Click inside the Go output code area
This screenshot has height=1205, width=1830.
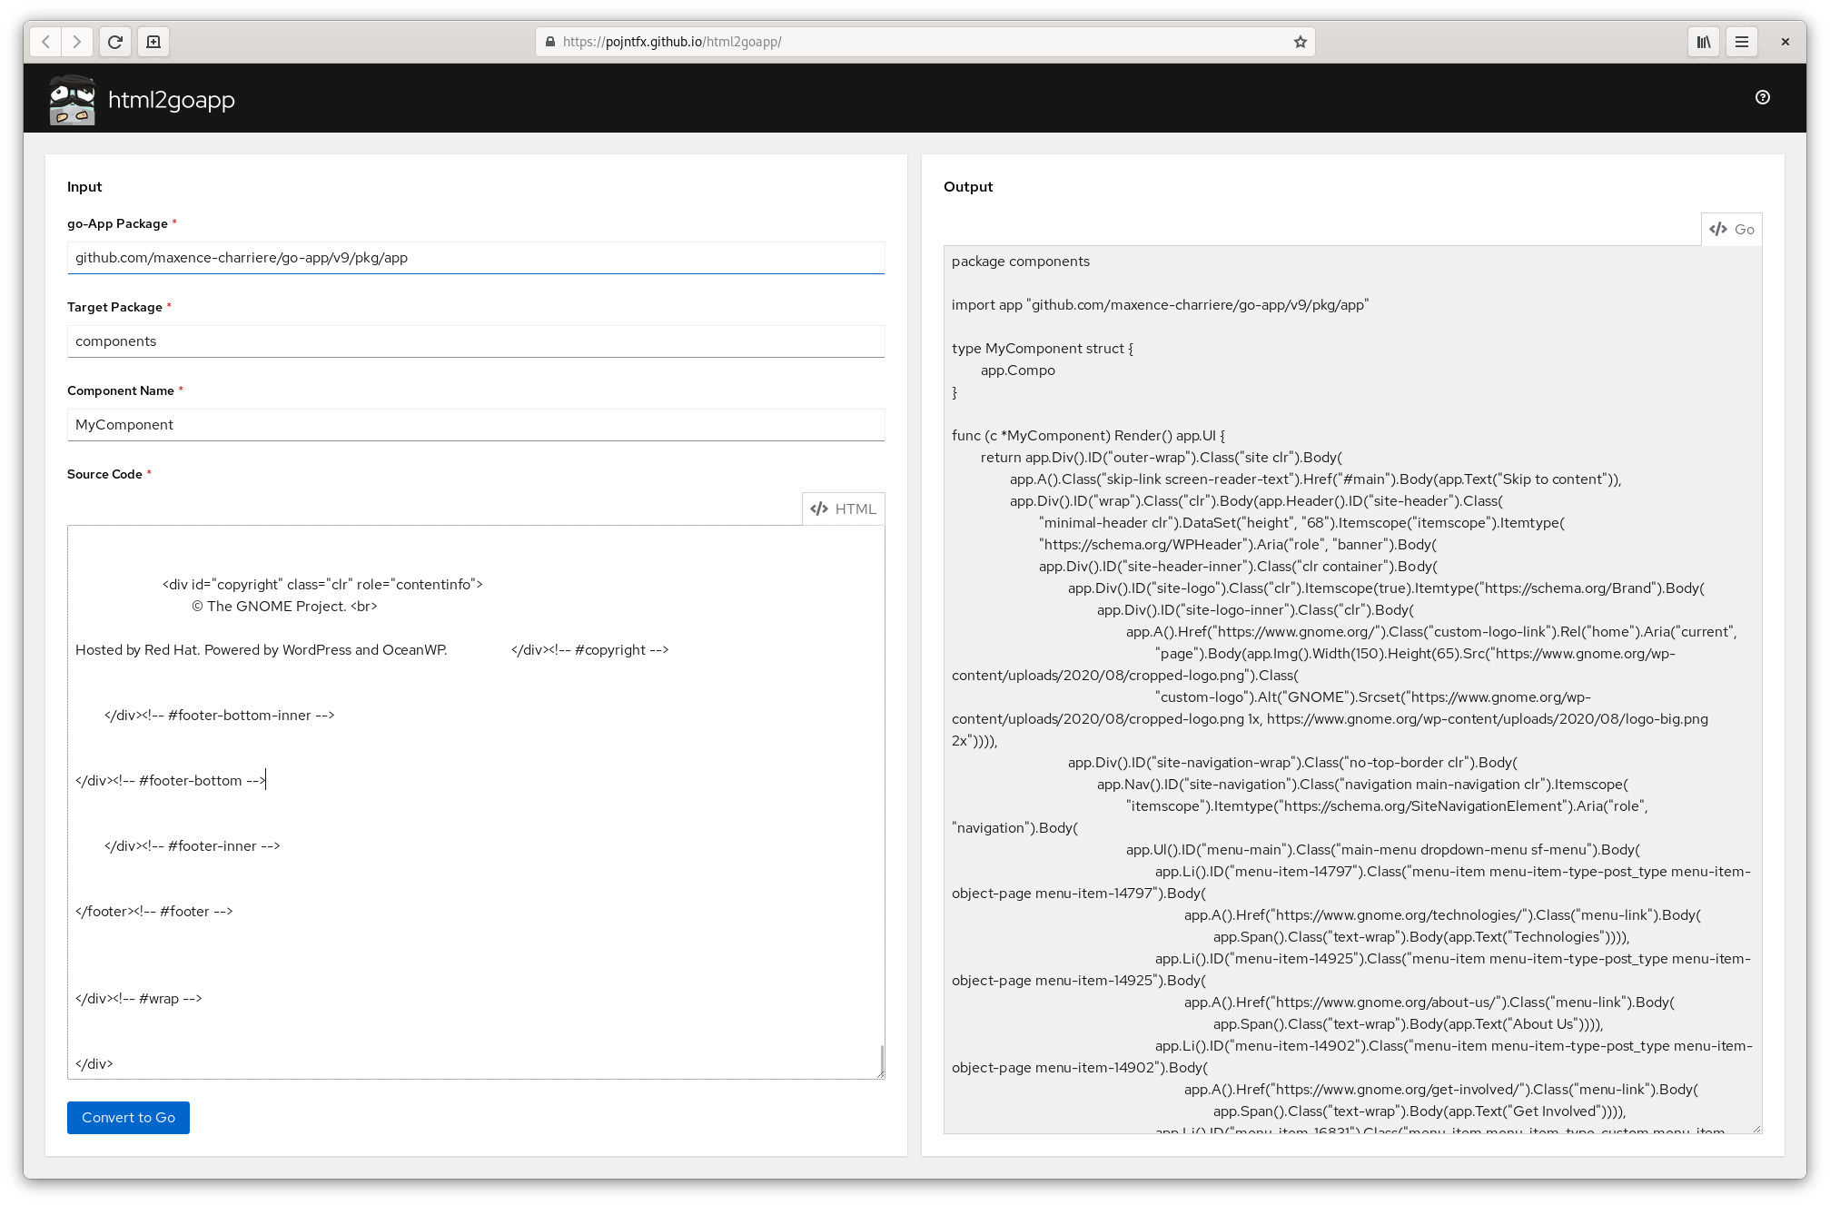1351,690
